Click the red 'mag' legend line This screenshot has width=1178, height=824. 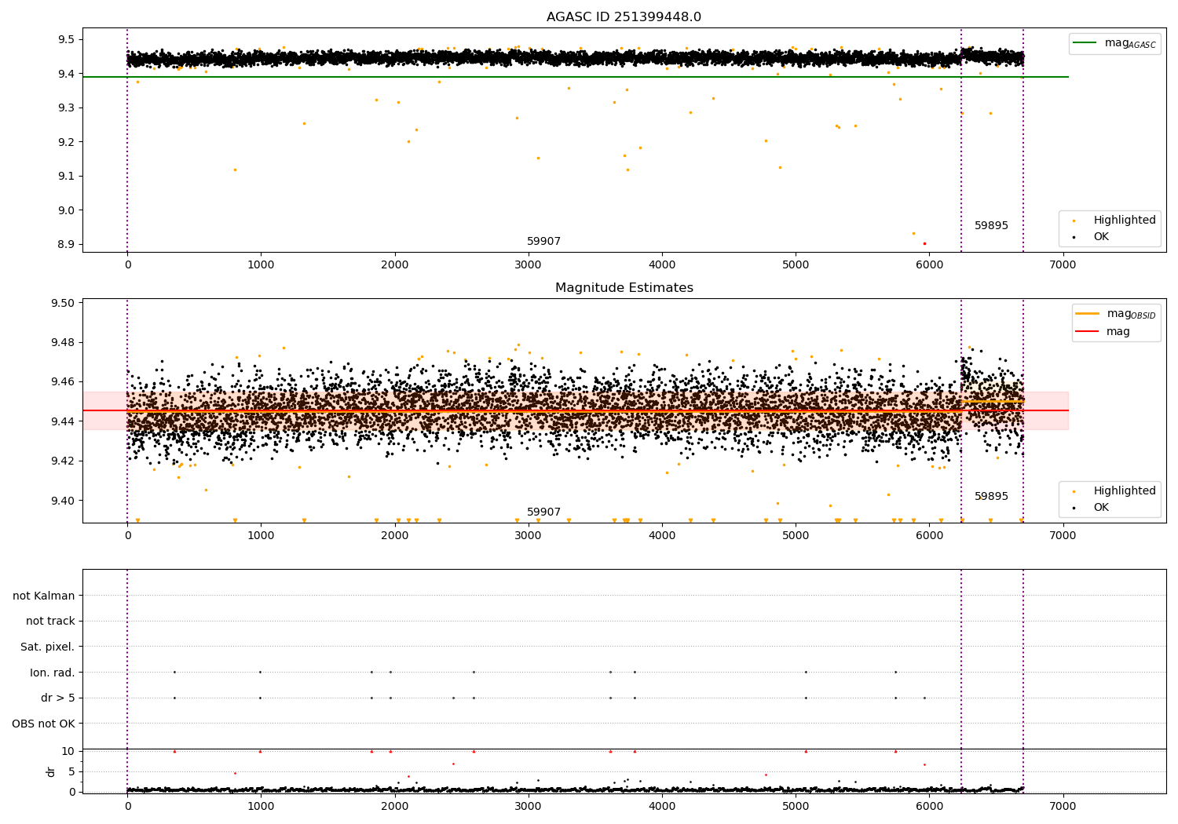pyautogui.click(x=1088, y=332)
